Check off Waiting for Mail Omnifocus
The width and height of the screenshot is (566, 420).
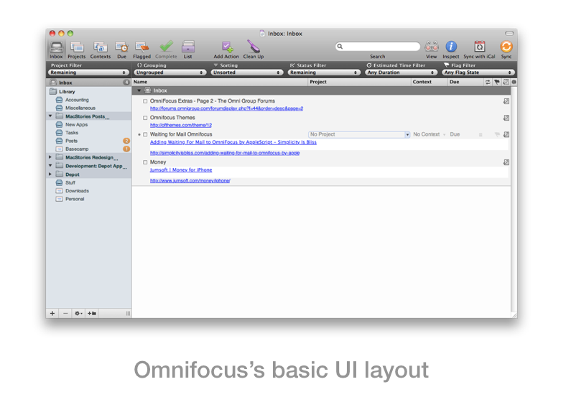(x=145, y=134)
